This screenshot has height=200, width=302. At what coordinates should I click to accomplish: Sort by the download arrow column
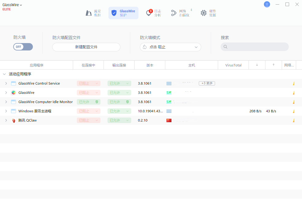click(257, 65)
